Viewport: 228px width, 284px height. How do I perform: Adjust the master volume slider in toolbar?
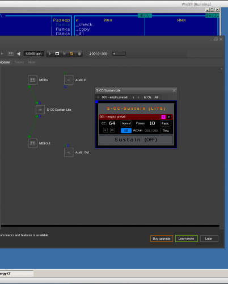click(119, 54)
